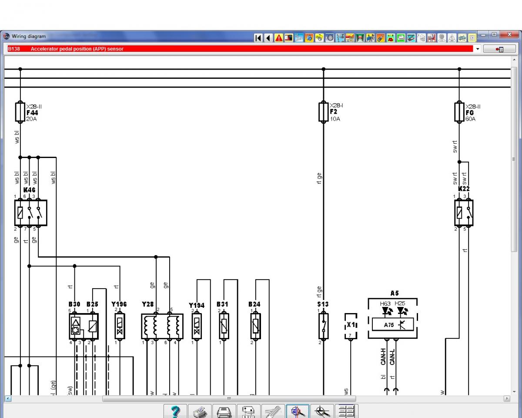Click the CAN-H wire label
522x418 pixels.
point(383,356)
